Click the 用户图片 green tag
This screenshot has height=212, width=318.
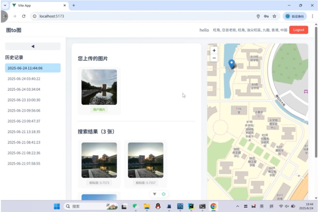(99, 110)
